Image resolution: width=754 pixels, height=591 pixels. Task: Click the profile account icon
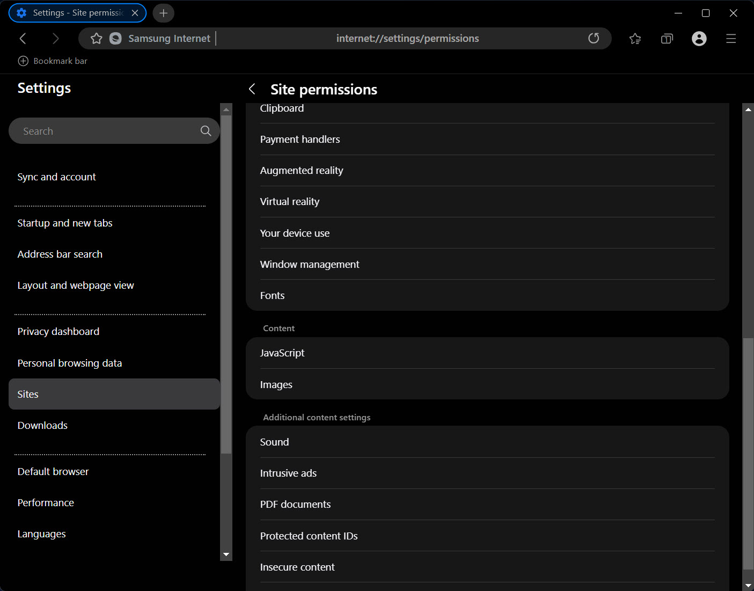[x=699, y=39]
